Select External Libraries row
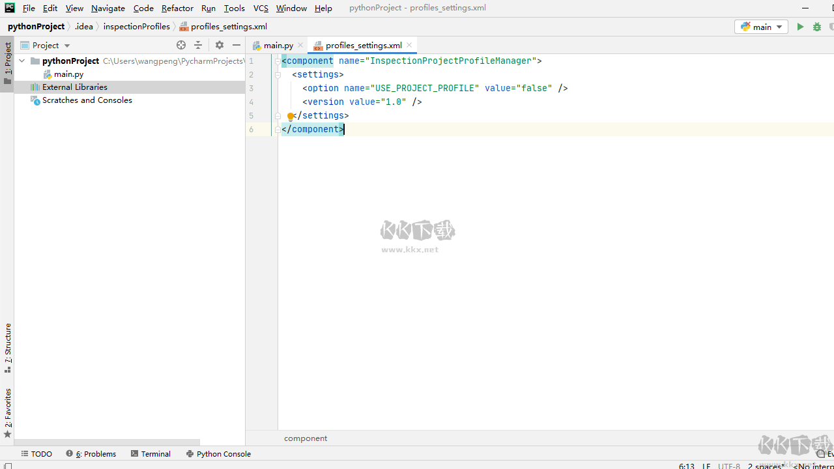 130,87
